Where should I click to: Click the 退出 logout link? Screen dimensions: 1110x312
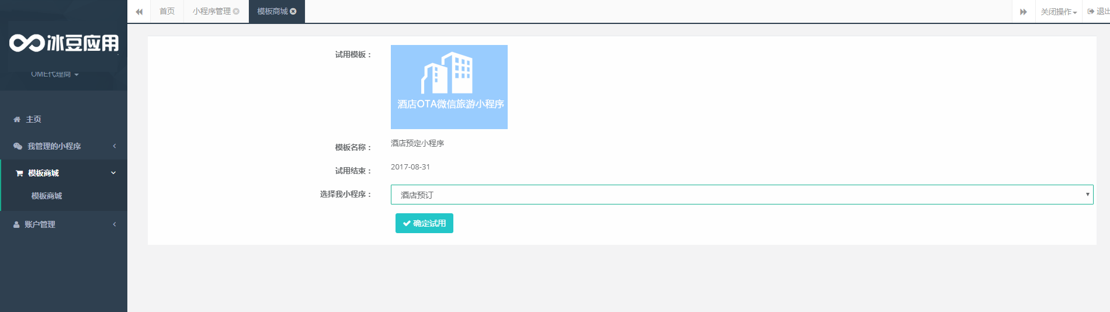tap(1098, 11)
